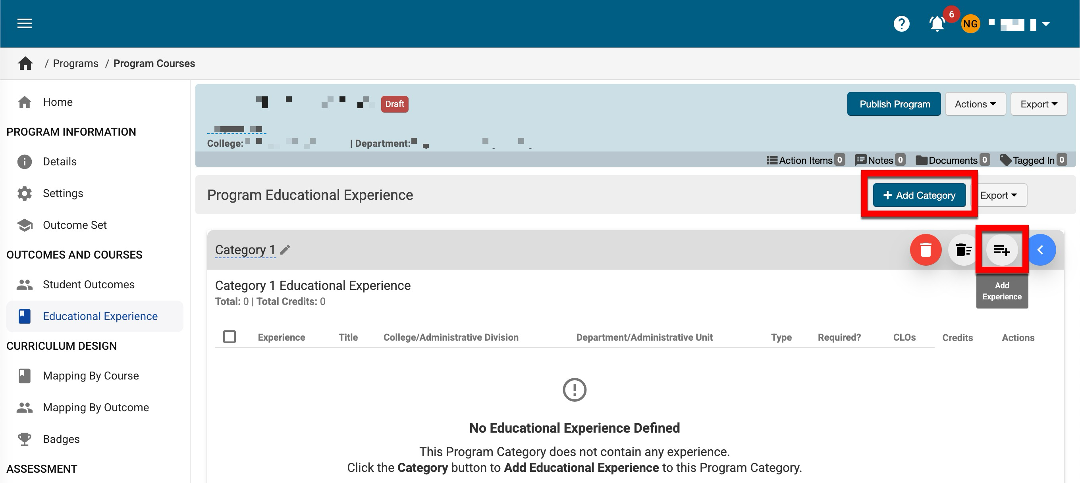1080x483 pixels.
Task: Expand Export dropdown beside Add Category
Action: 998,195
